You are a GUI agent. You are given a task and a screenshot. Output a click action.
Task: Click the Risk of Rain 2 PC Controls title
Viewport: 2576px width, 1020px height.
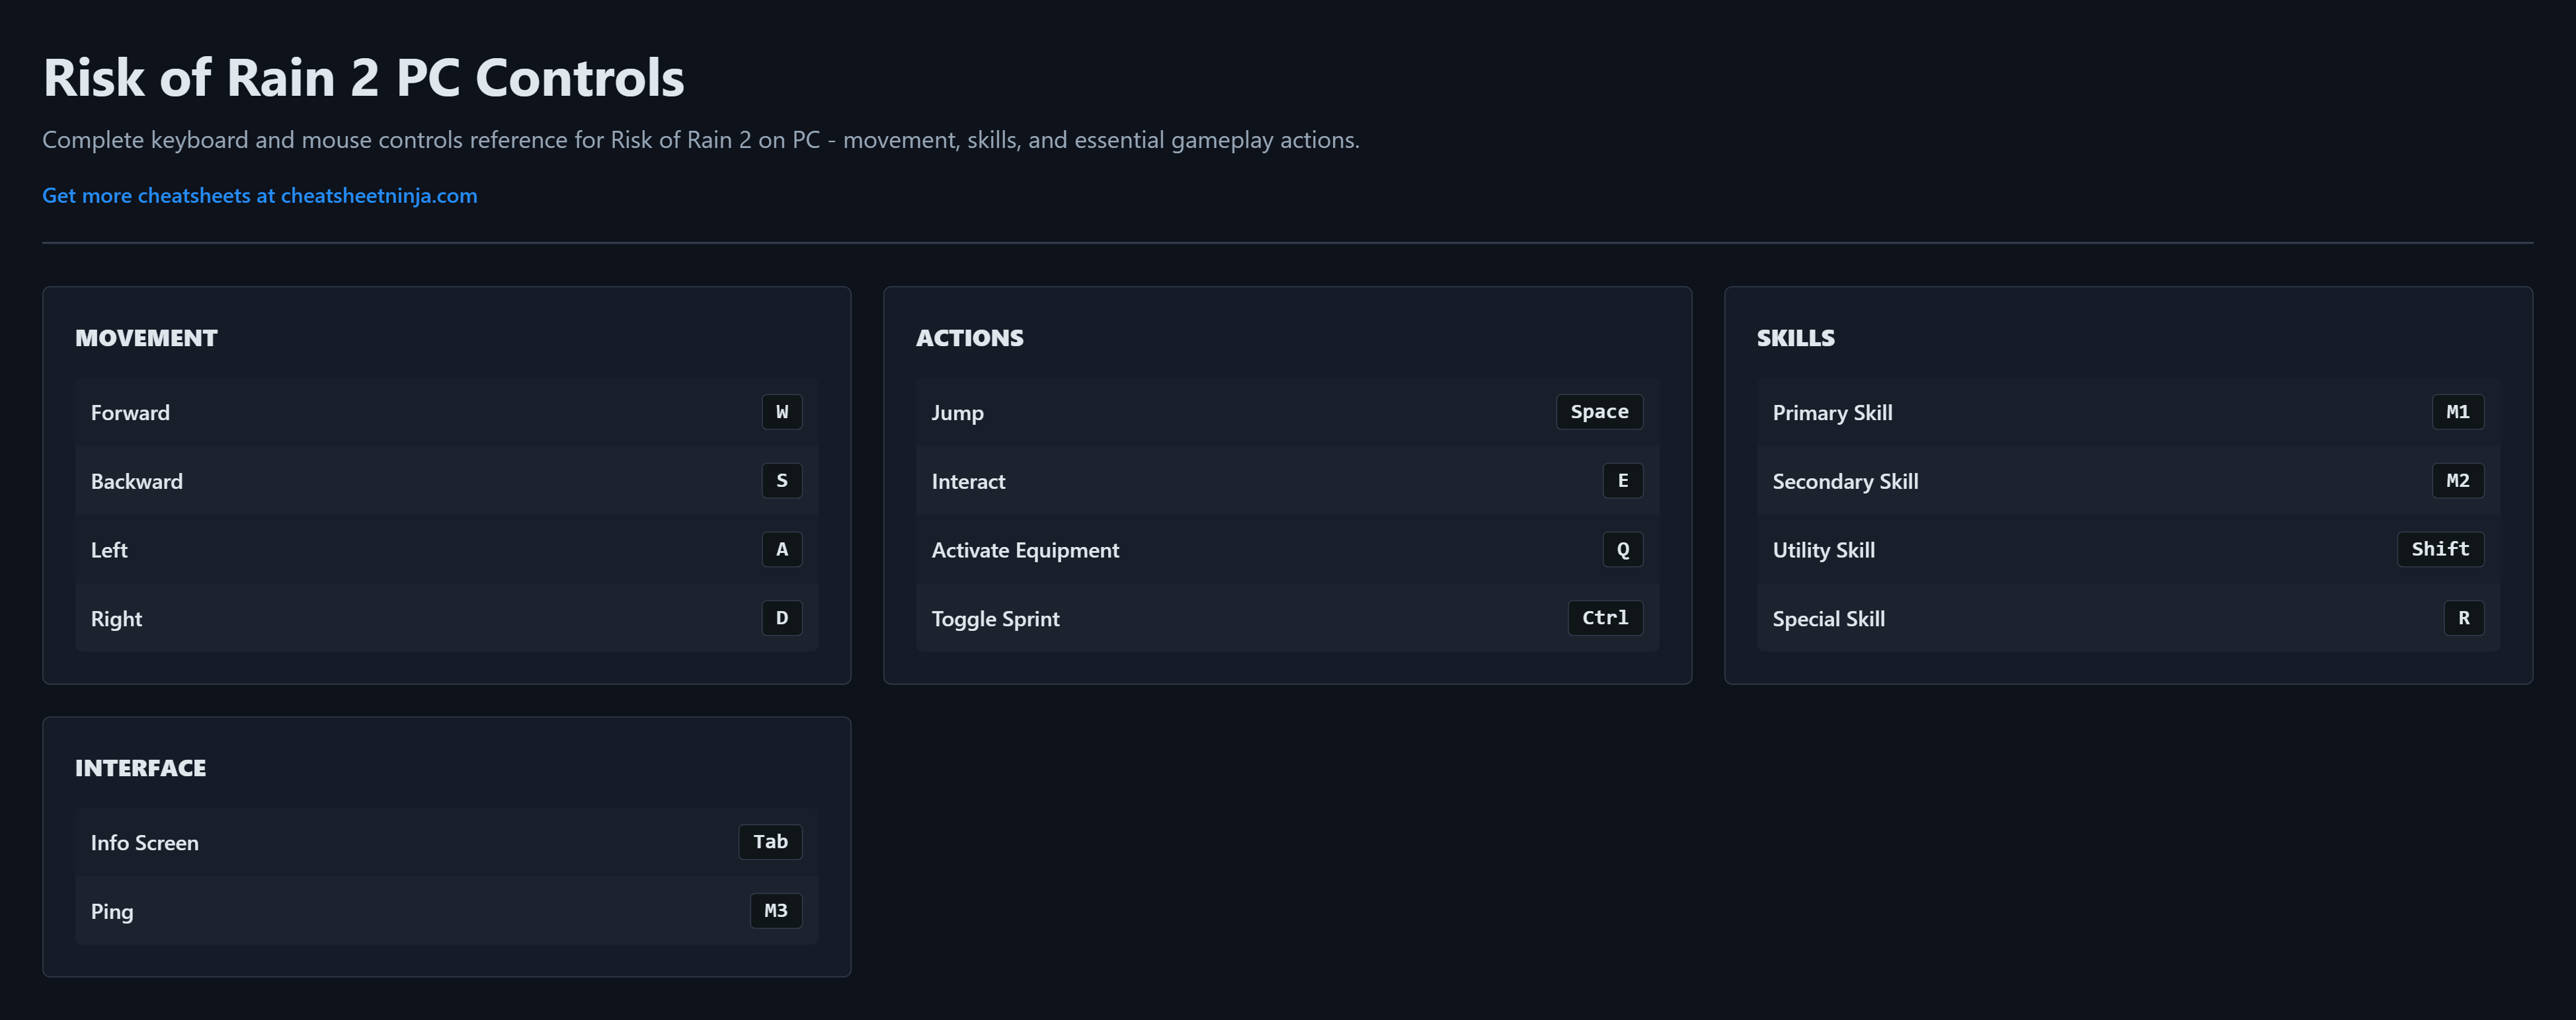point(363,78)
